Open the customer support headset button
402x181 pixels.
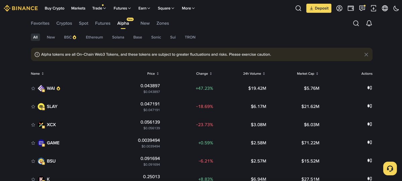(x=390, y=169)
